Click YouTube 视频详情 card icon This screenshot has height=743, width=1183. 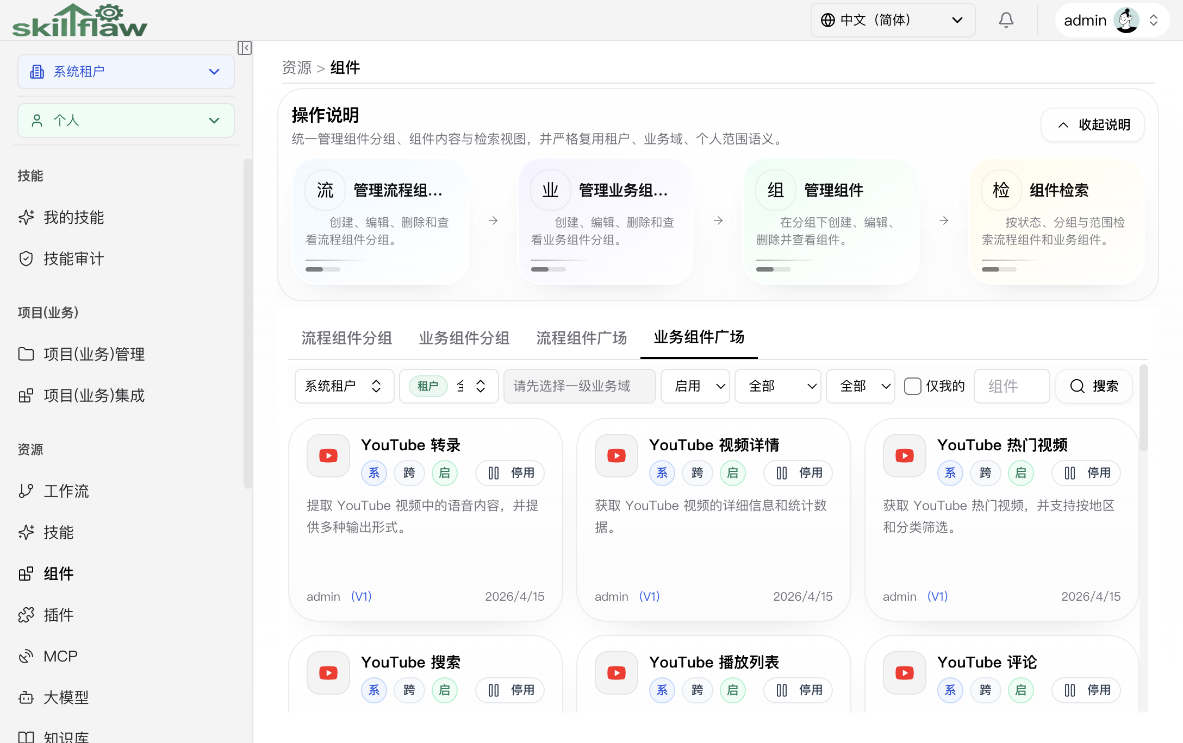(617, 456)
